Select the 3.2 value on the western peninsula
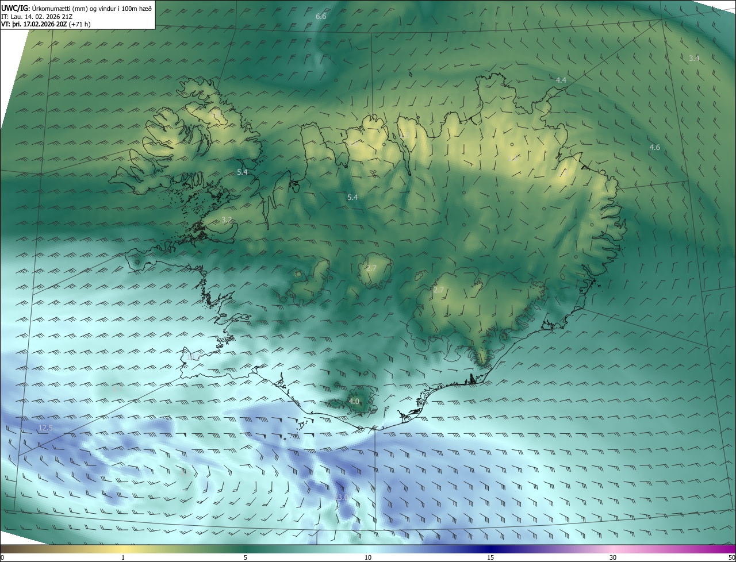Viewport: 736px width, 562px height. [x=227, y=220]
